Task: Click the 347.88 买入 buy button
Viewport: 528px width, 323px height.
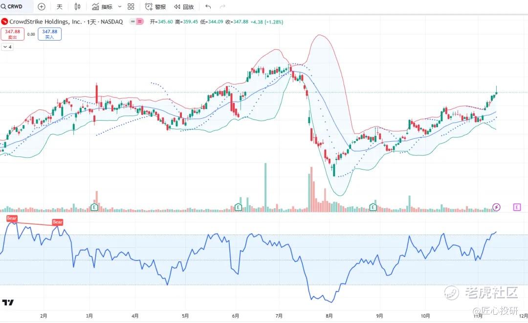Action: tap(49, 34)
